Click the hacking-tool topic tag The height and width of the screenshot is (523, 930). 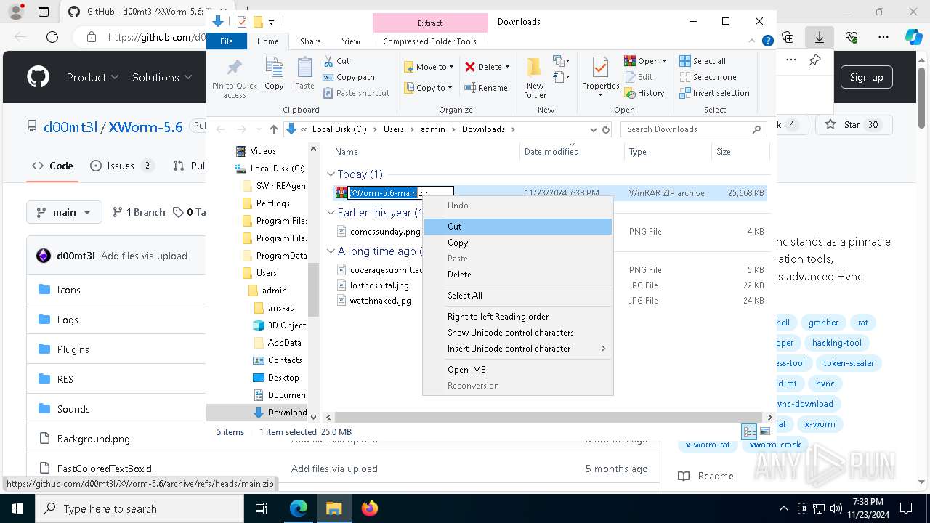point(837,343)
